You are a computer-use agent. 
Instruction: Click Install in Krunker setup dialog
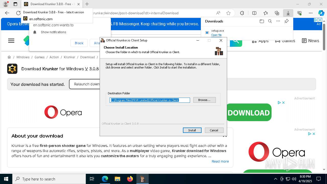(192, 130)
